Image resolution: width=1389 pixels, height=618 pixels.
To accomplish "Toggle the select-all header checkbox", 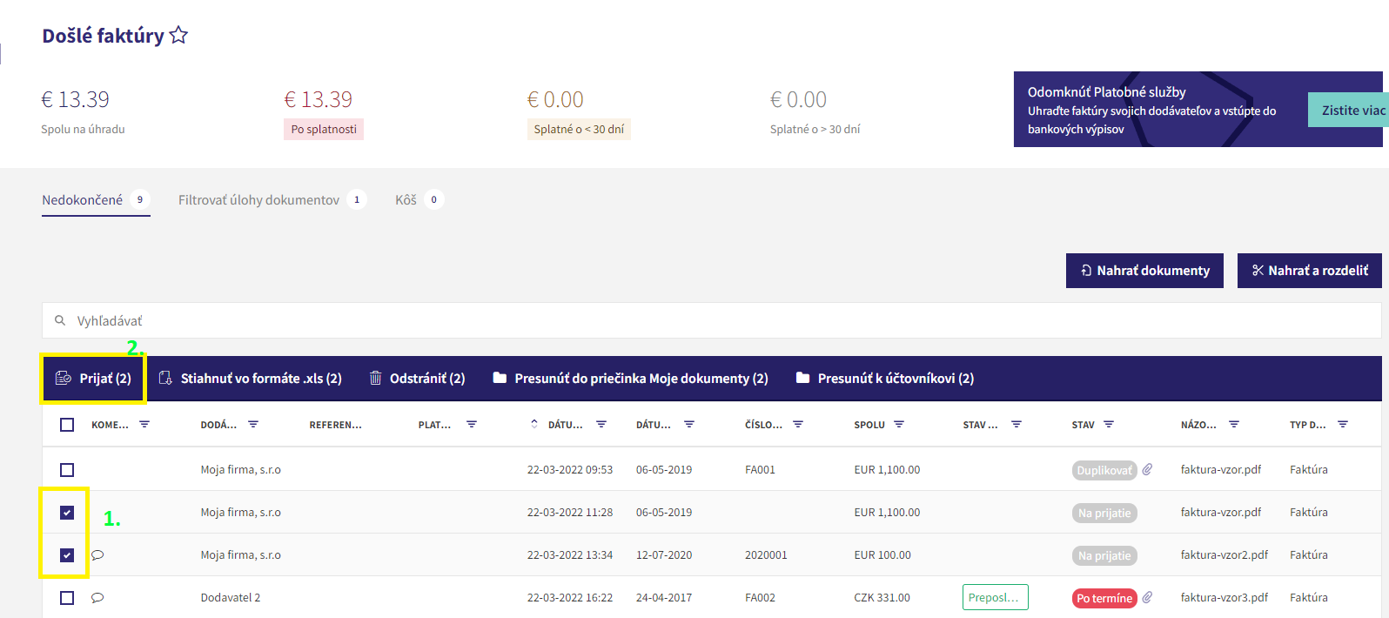I will click(67, 425).
